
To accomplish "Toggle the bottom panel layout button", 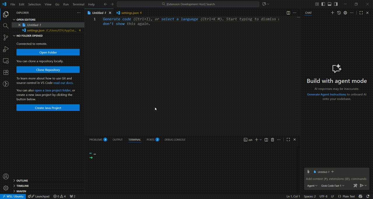I will tap(330, 4).
